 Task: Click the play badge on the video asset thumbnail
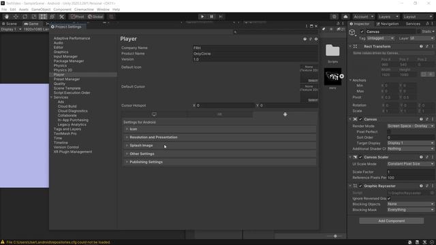pyautogui.click(x=342, y=76)
